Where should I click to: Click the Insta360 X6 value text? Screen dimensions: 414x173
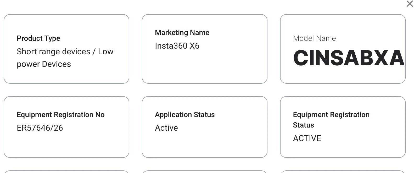point(177,46)
